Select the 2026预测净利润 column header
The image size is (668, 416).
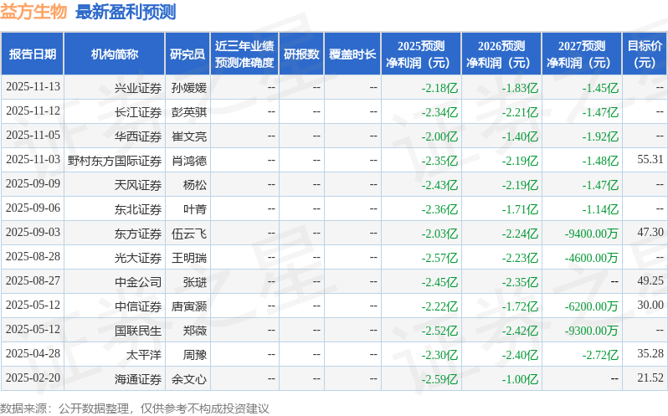pos(501,54)
